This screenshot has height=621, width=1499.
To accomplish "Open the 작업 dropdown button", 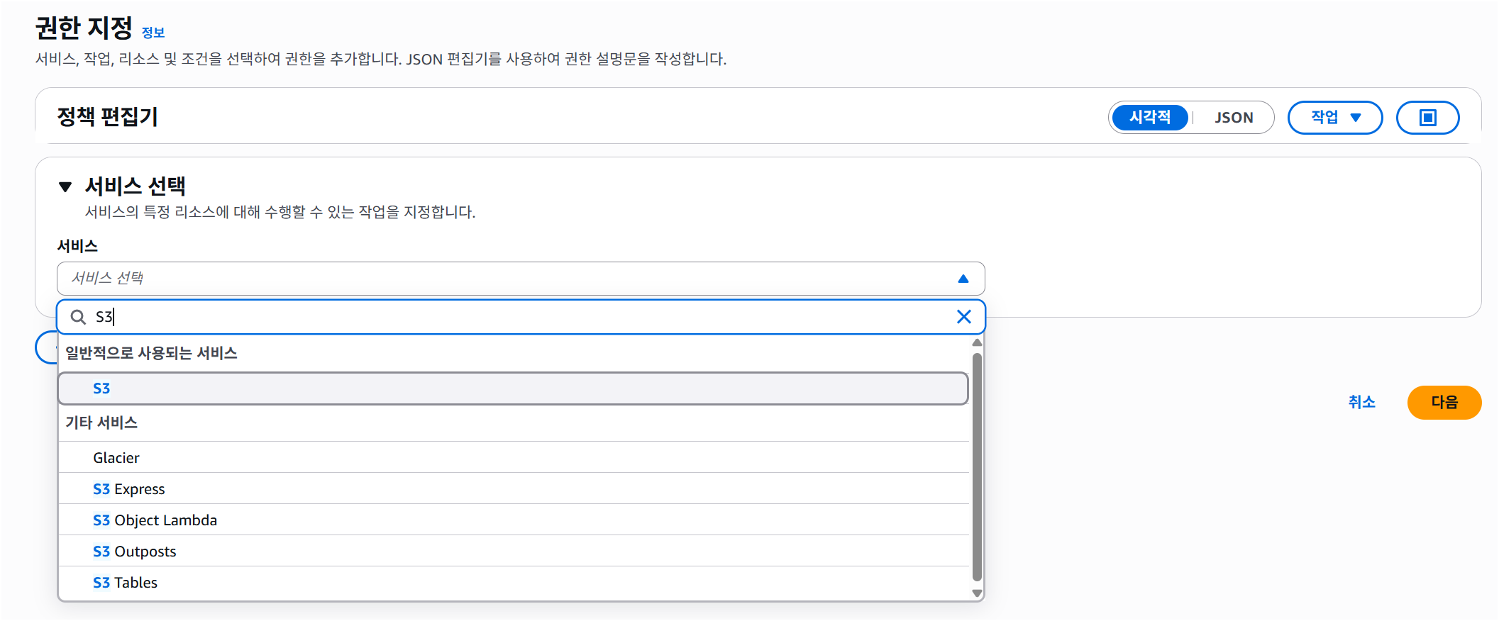I will (1334, 118).
